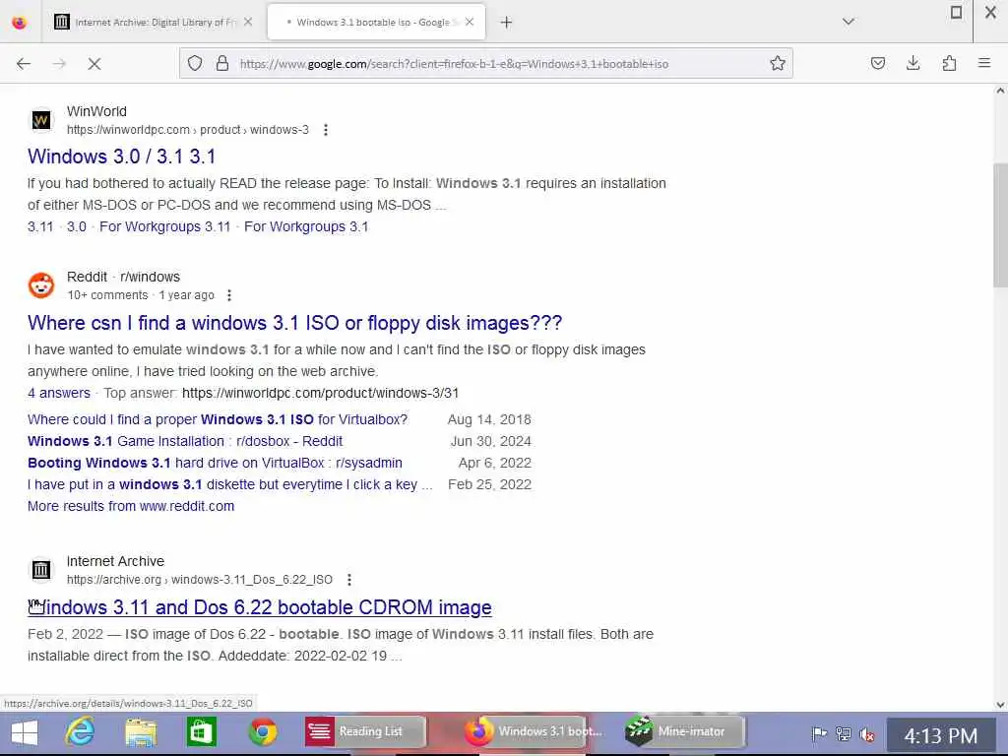This screenshot has height=756, width=1008.
Task: Open Firefox View icon in tab bar
Action: [x=20, y=23]
